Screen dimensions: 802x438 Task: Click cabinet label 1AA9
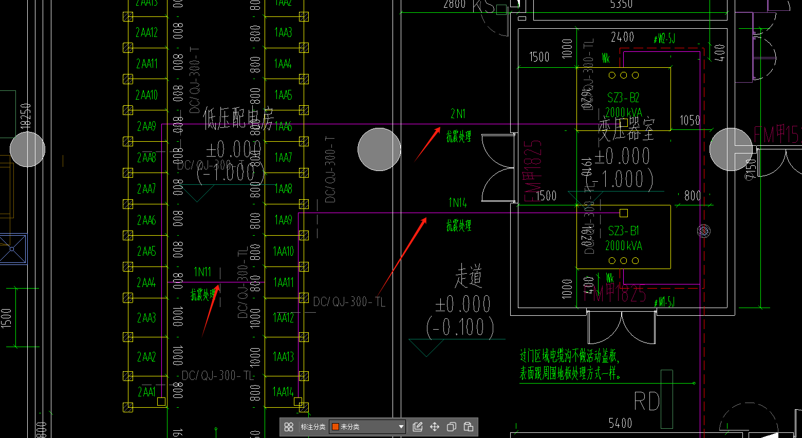(x=283, y=220)
